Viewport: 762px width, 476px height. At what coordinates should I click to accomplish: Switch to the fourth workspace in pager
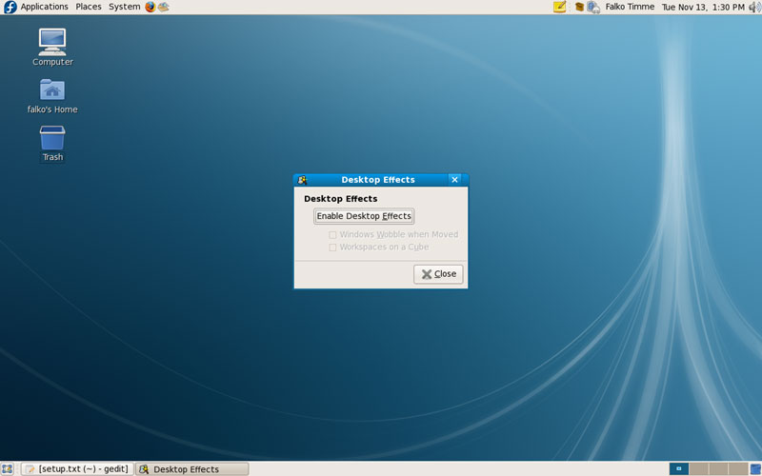pyautogui.click(x=737, y=468)
